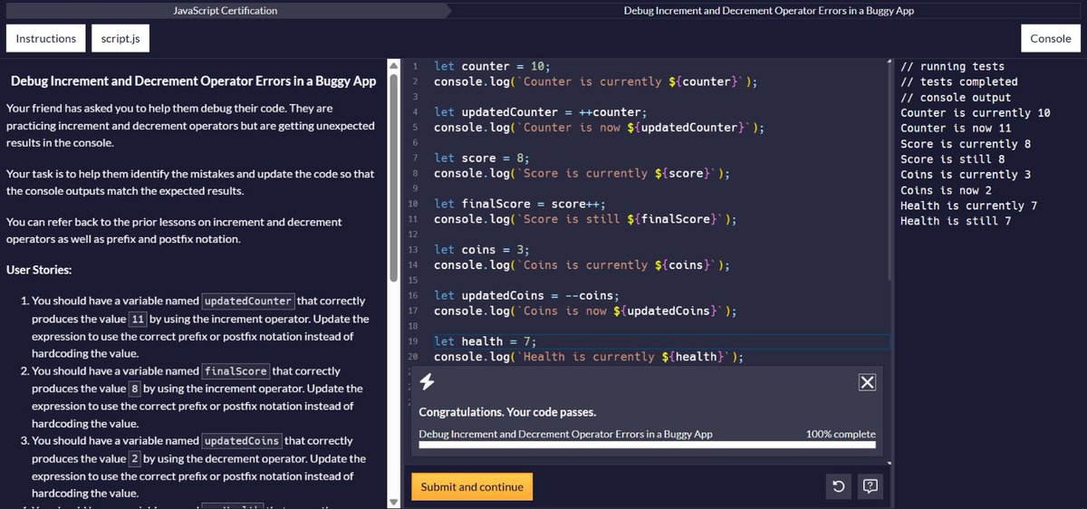The height and width of the screenshot is (509, 1087).
Task: Click the 'let finalScore = score++;' line
Action: coord(519,204)
